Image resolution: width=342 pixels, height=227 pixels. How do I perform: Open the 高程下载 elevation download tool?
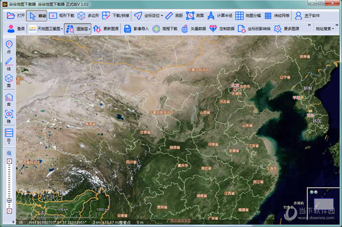coord(165,28)
